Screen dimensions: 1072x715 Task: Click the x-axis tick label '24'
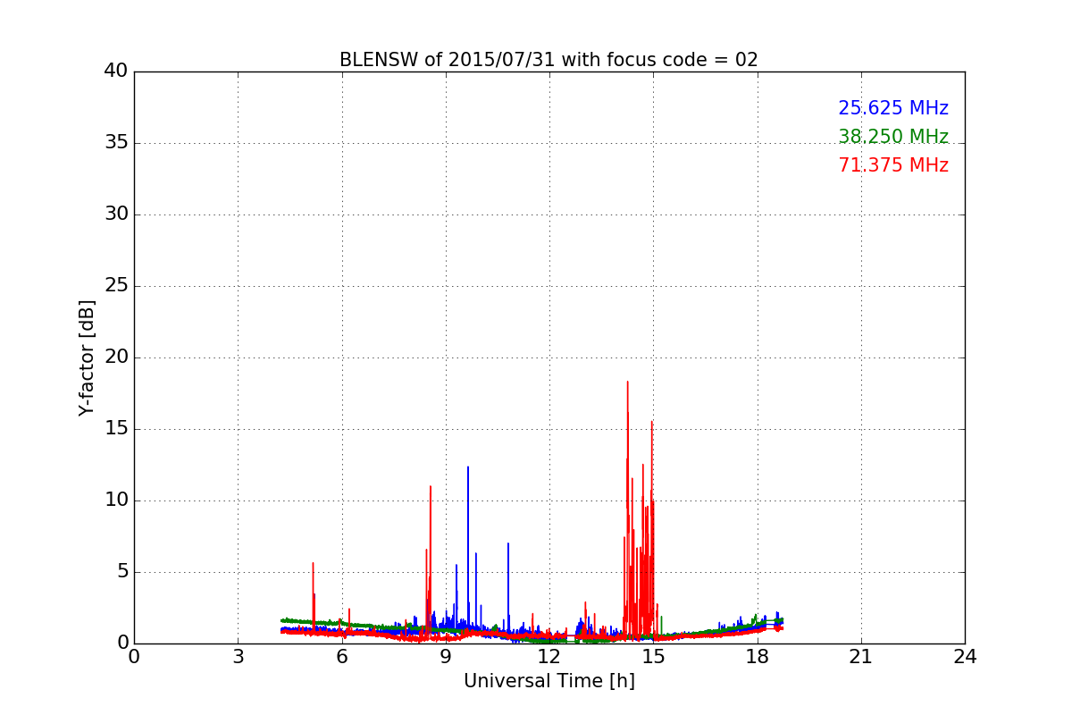[965, 657]
